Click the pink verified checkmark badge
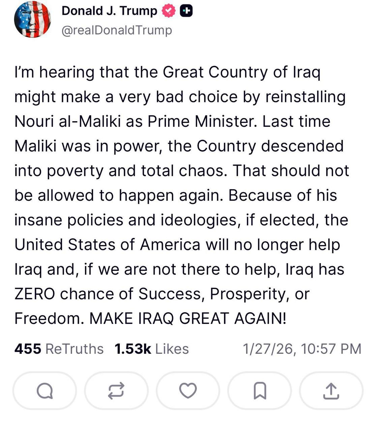The height and width of the screenshot is (432, 376). [169, 11]
